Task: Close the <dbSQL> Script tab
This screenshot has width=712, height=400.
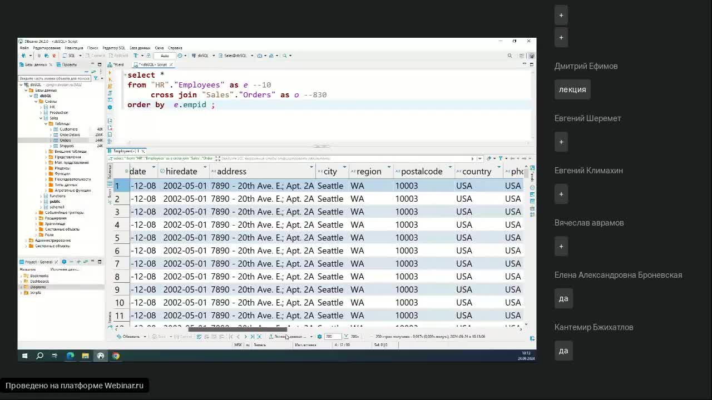Action: tap(171, 64)
